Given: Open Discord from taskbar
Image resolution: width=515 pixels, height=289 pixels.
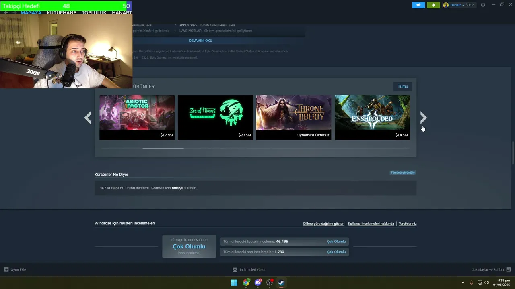Looking at the screenshot, I should click(258, 283).
